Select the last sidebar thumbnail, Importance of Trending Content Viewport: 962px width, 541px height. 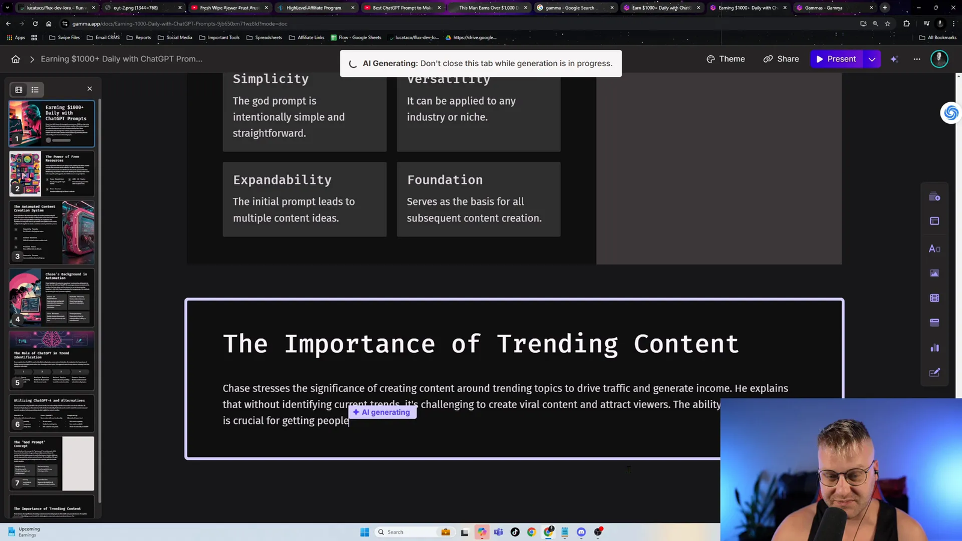tap(52, 507)
